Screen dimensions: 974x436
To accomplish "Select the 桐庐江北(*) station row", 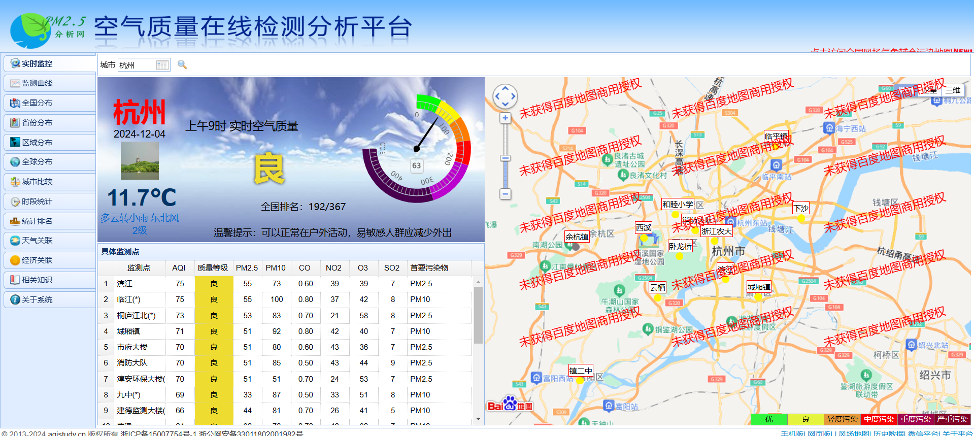I will (285, 316).
